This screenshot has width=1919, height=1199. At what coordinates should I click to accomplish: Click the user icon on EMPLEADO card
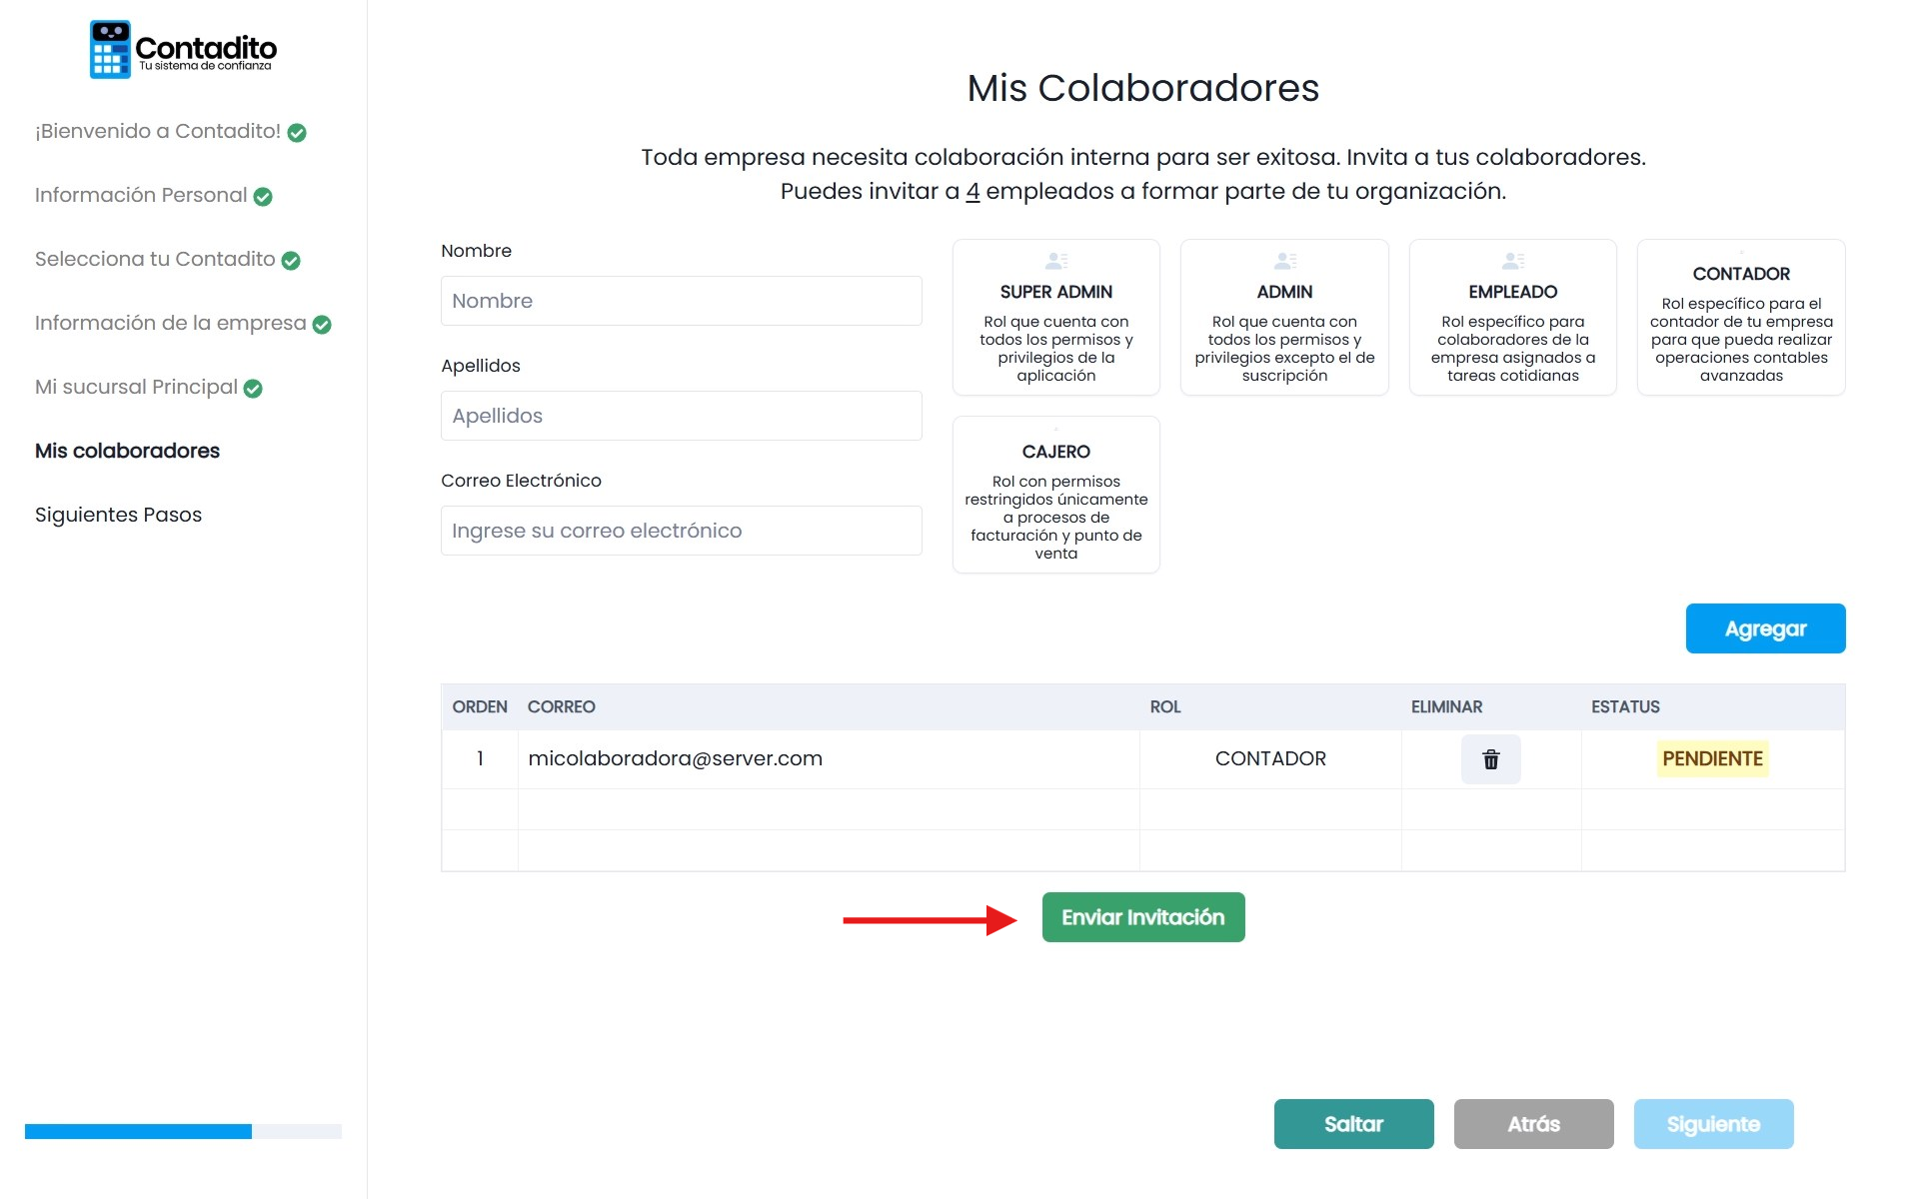1513,261
